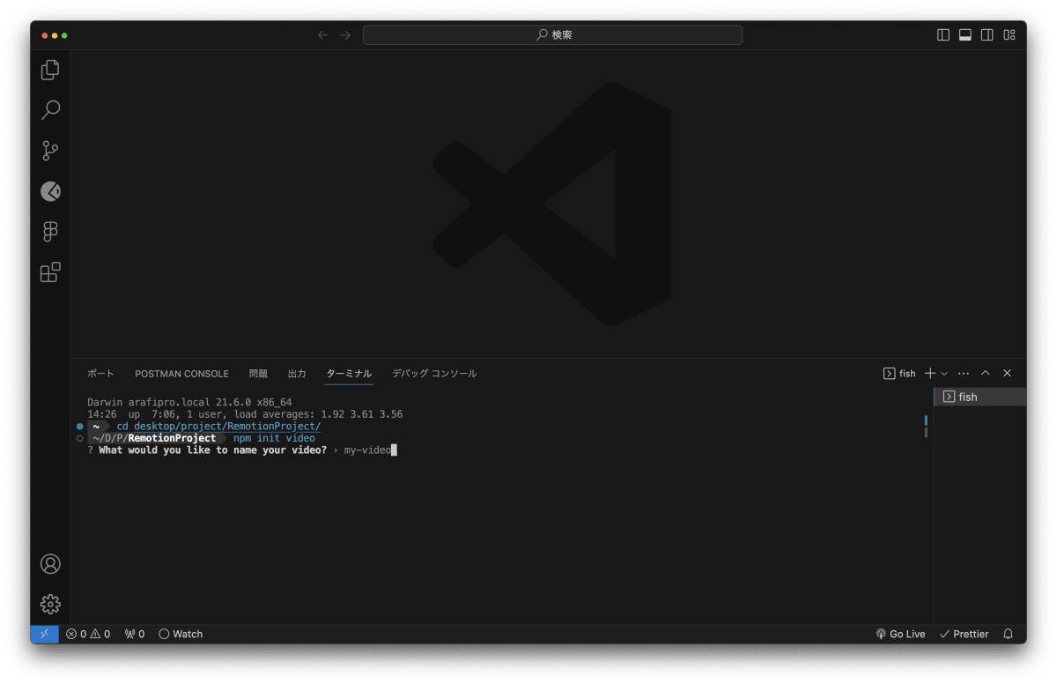Open the remote window indicator in status bar
Screen dimensions: 1057x684
[44, 634]
